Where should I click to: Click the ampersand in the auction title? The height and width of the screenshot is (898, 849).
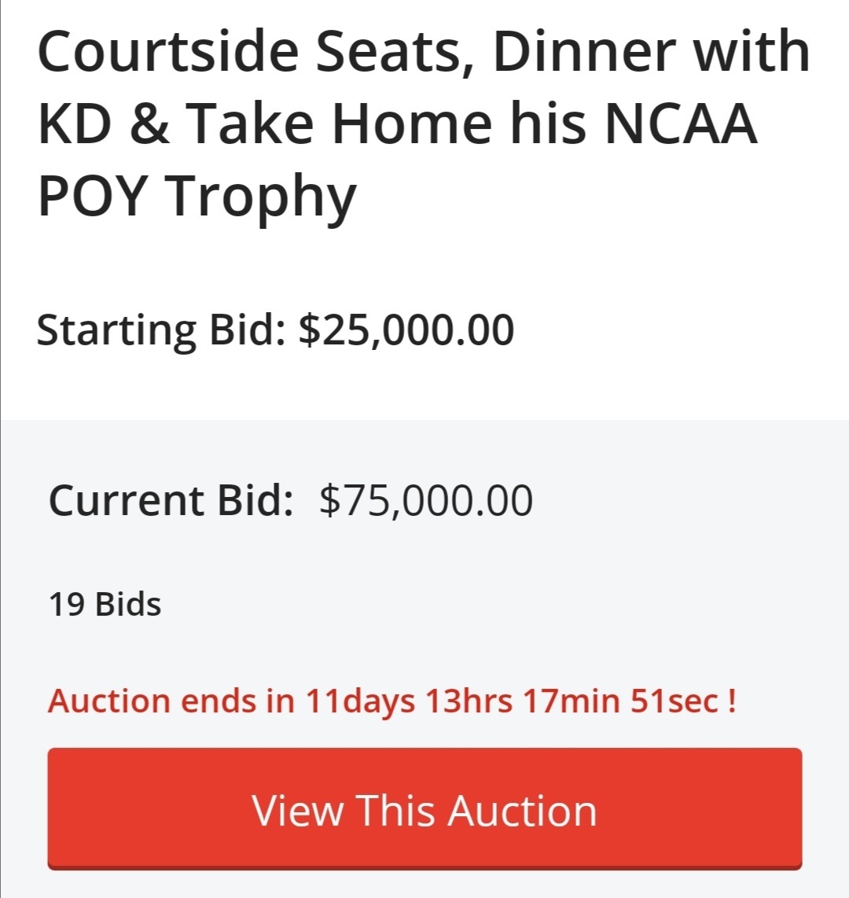click(149, 123)
